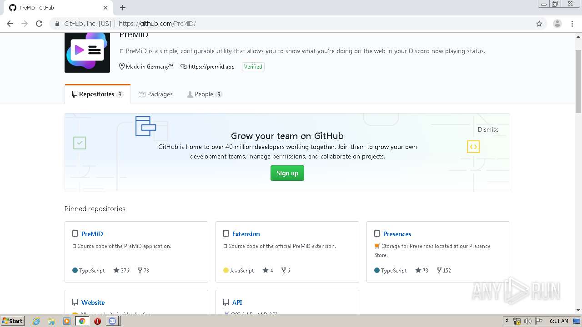Click the Pinned repositories heading
The width and height of the screenshot is (582, 327).
(95, 209)
